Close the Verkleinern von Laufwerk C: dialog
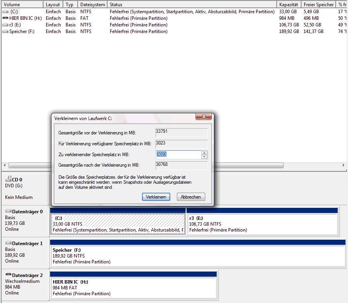348x303 pixels. coord(203,117)
